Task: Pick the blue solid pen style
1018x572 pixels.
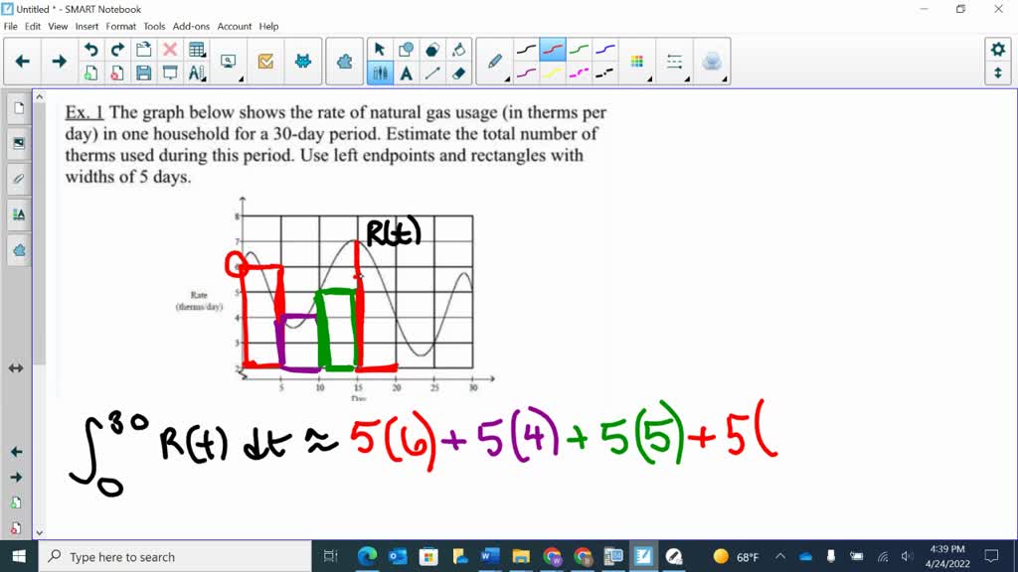Action: 605,50
